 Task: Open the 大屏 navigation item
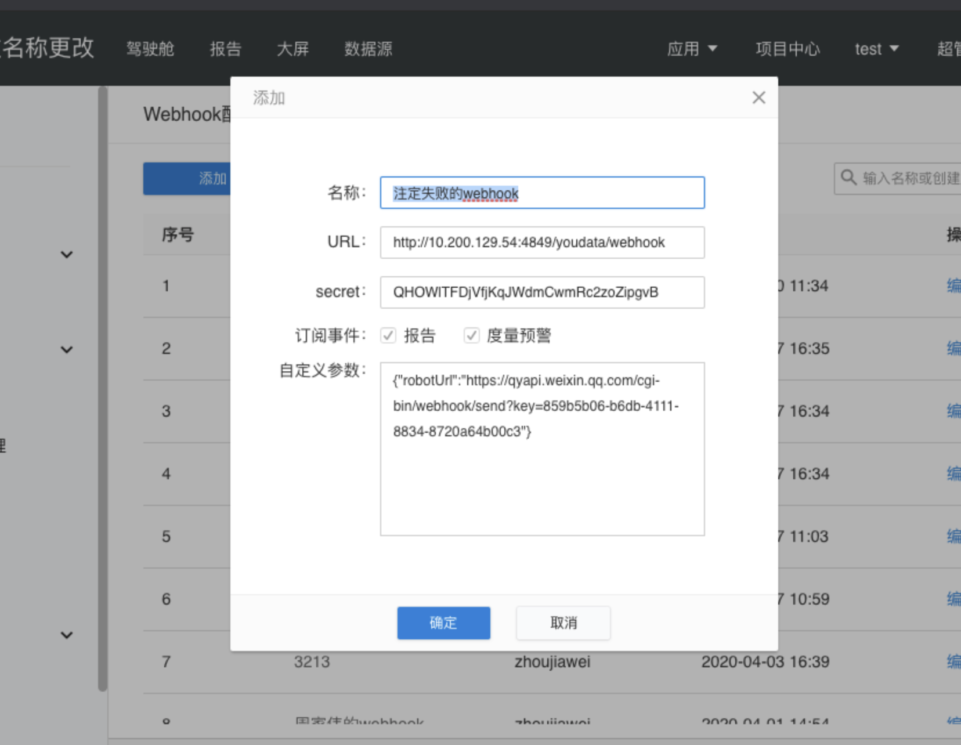point(292,49)
